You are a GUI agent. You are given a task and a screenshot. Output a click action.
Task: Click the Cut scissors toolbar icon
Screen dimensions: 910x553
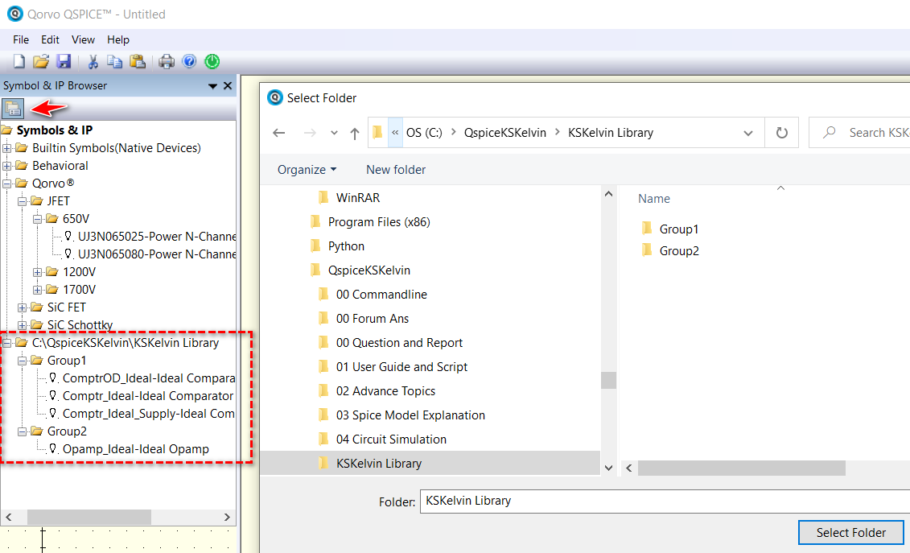(x=93, y=61)
